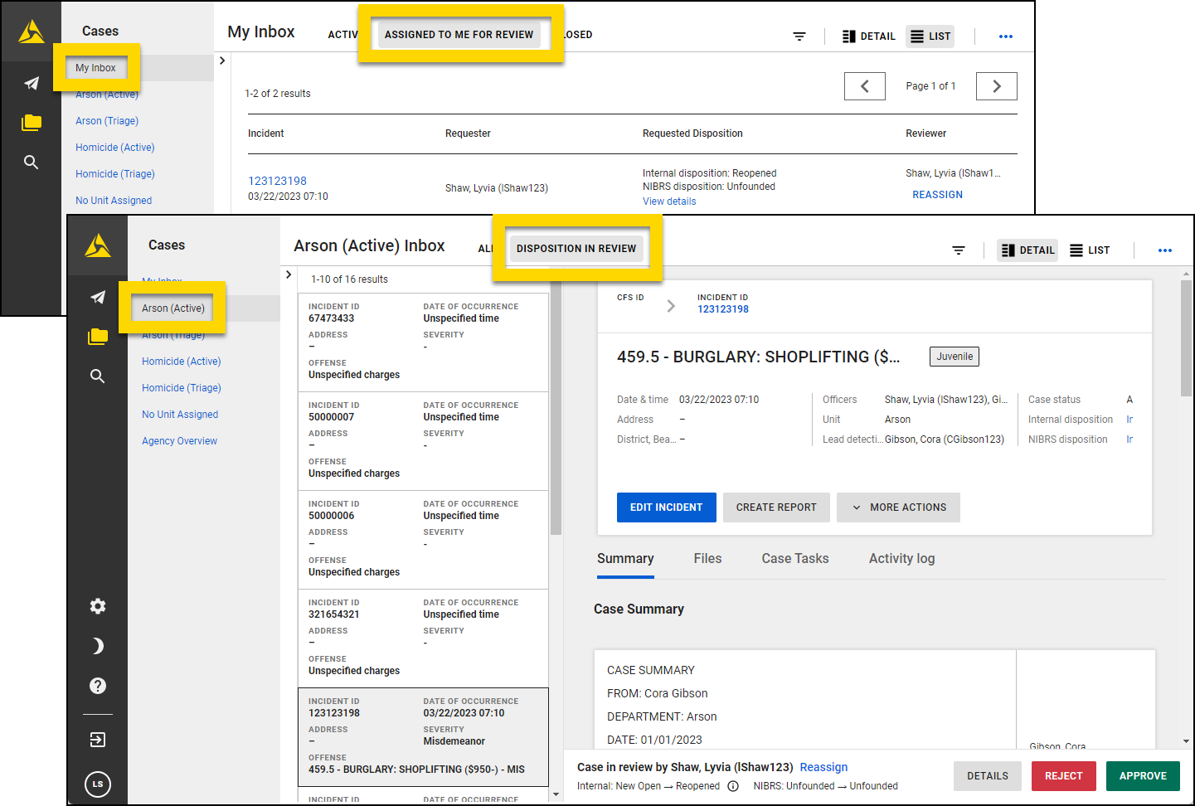Expand the collapsed cases panel chevron
The image size is (1195, 806).
tap(288, 274)
